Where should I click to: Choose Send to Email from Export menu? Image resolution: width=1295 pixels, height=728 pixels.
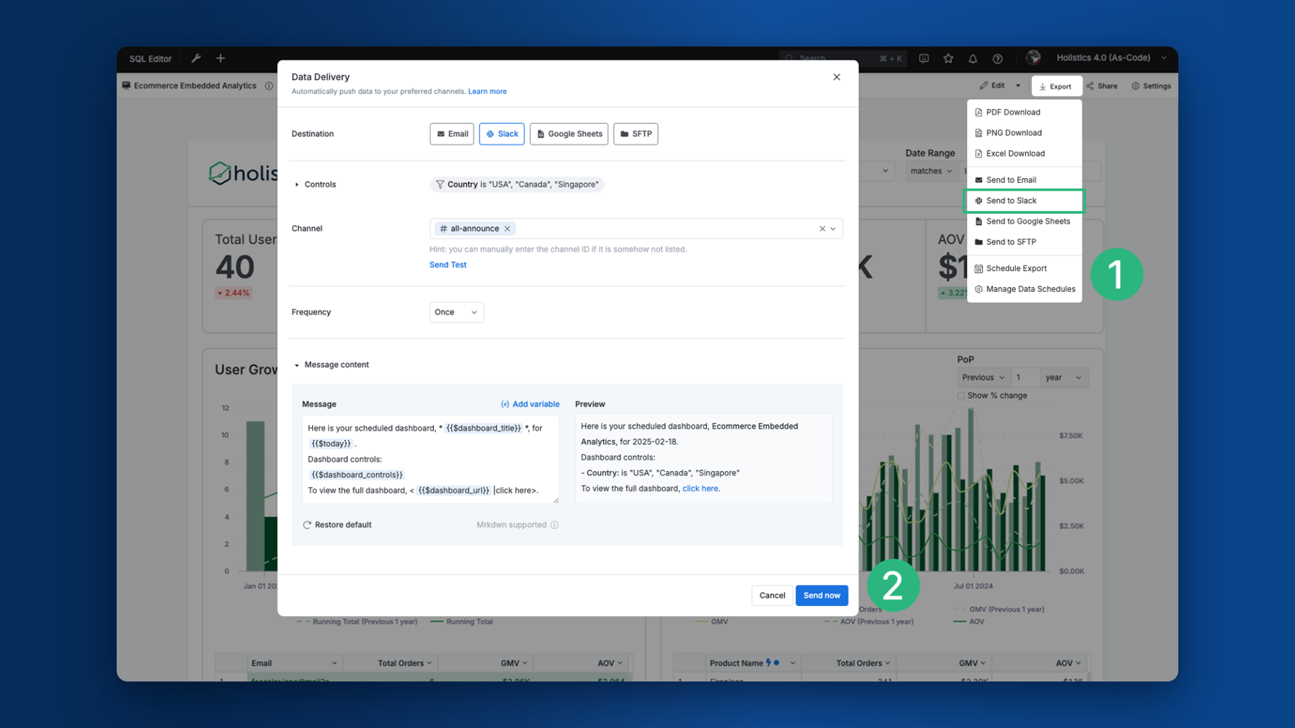click(1025, 180)
